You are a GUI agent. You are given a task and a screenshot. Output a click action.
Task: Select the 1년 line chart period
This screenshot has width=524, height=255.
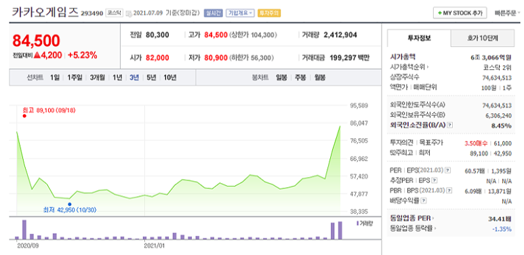pos(117,78)
